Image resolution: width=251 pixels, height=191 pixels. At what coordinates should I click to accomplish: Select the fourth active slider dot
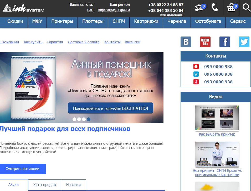pos(89,119)
